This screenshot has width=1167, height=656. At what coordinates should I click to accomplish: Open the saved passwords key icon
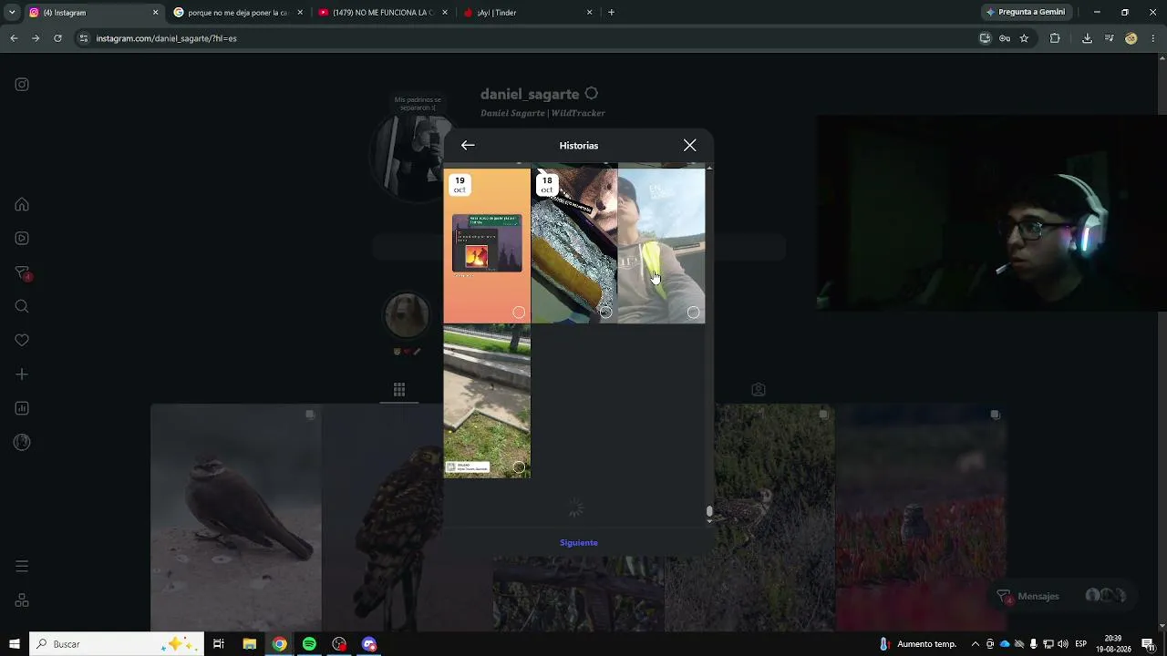pyautogui.click(x=1005, y=38)
